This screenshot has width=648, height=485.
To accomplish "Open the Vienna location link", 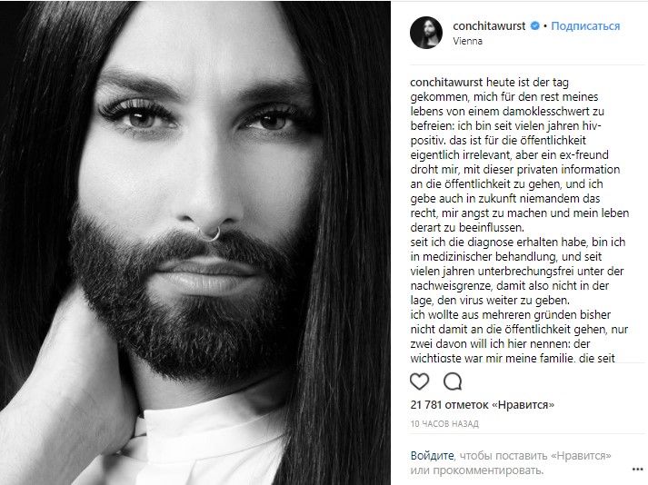I will [467, 41].
